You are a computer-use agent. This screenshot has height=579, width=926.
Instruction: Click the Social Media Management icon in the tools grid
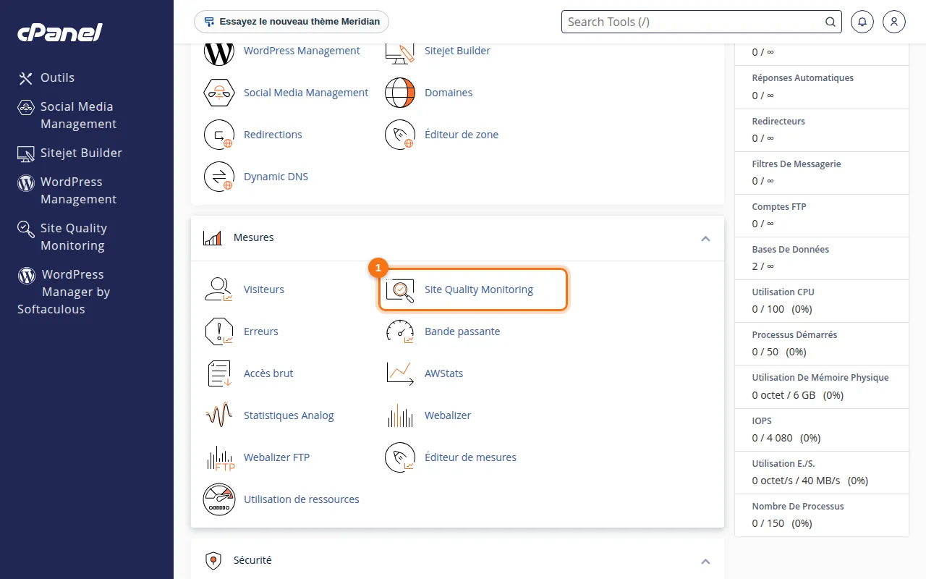point(219,93)
